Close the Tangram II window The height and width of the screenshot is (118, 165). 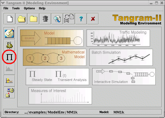tap(162, 3)
